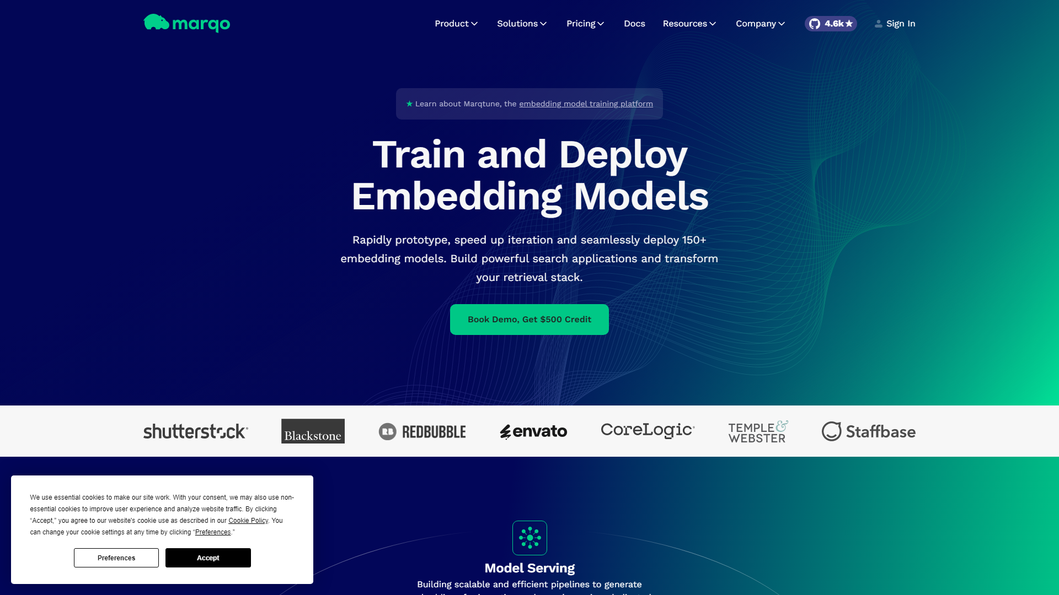Viewport: 1059px width, 595px height.
Task: Click Book Demo Get $500 Credit button
Action: (x=529, y=319)
